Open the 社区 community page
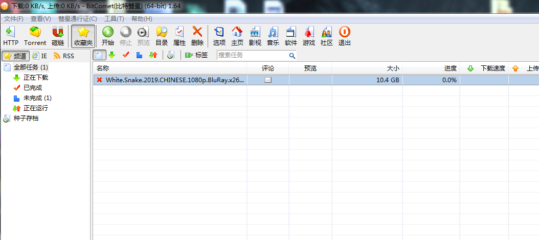The image size is (539, 240). coord(327,36)
